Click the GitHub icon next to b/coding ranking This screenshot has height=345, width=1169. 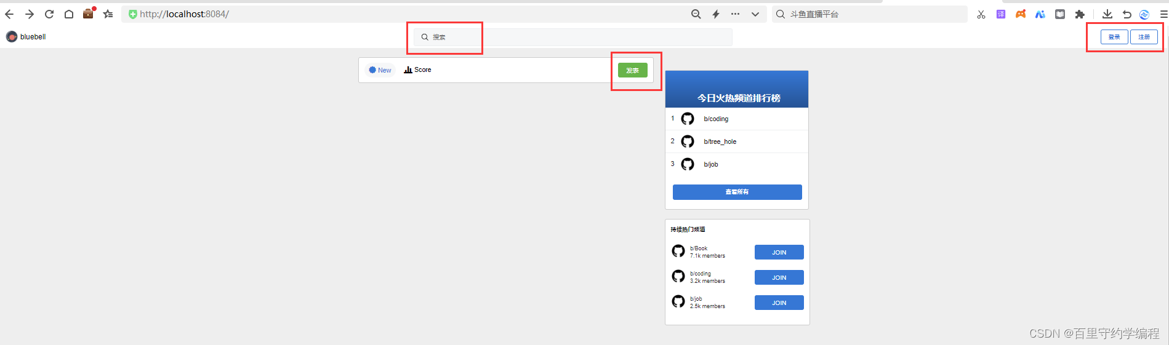(x=688, y=119)
